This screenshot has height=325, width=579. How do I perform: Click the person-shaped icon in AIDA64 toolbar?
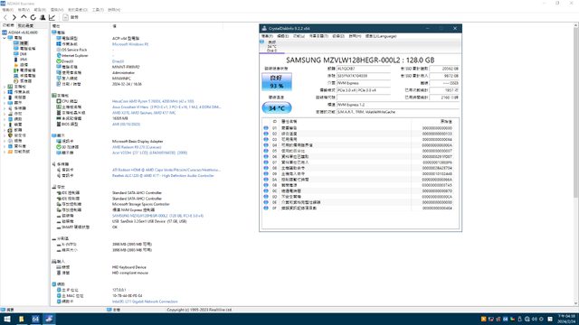(x=43, y=17)
